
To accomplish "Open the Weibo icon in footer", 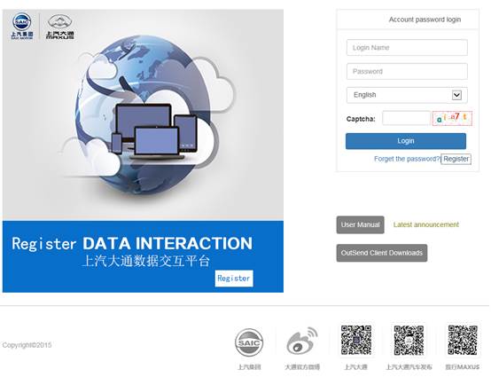I will coord(302,341).
